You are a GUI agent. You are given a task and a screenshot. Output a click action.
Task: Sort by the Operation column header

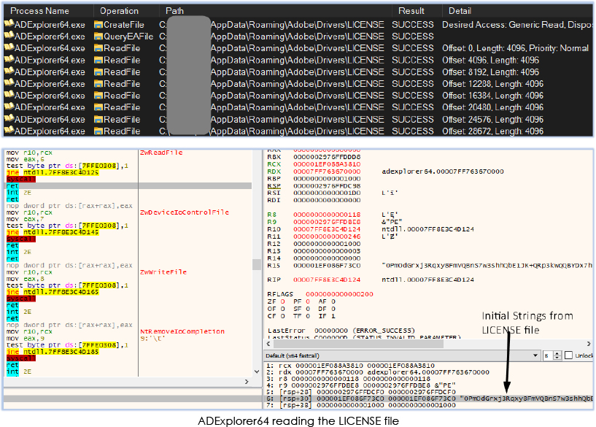pos(119,11)
